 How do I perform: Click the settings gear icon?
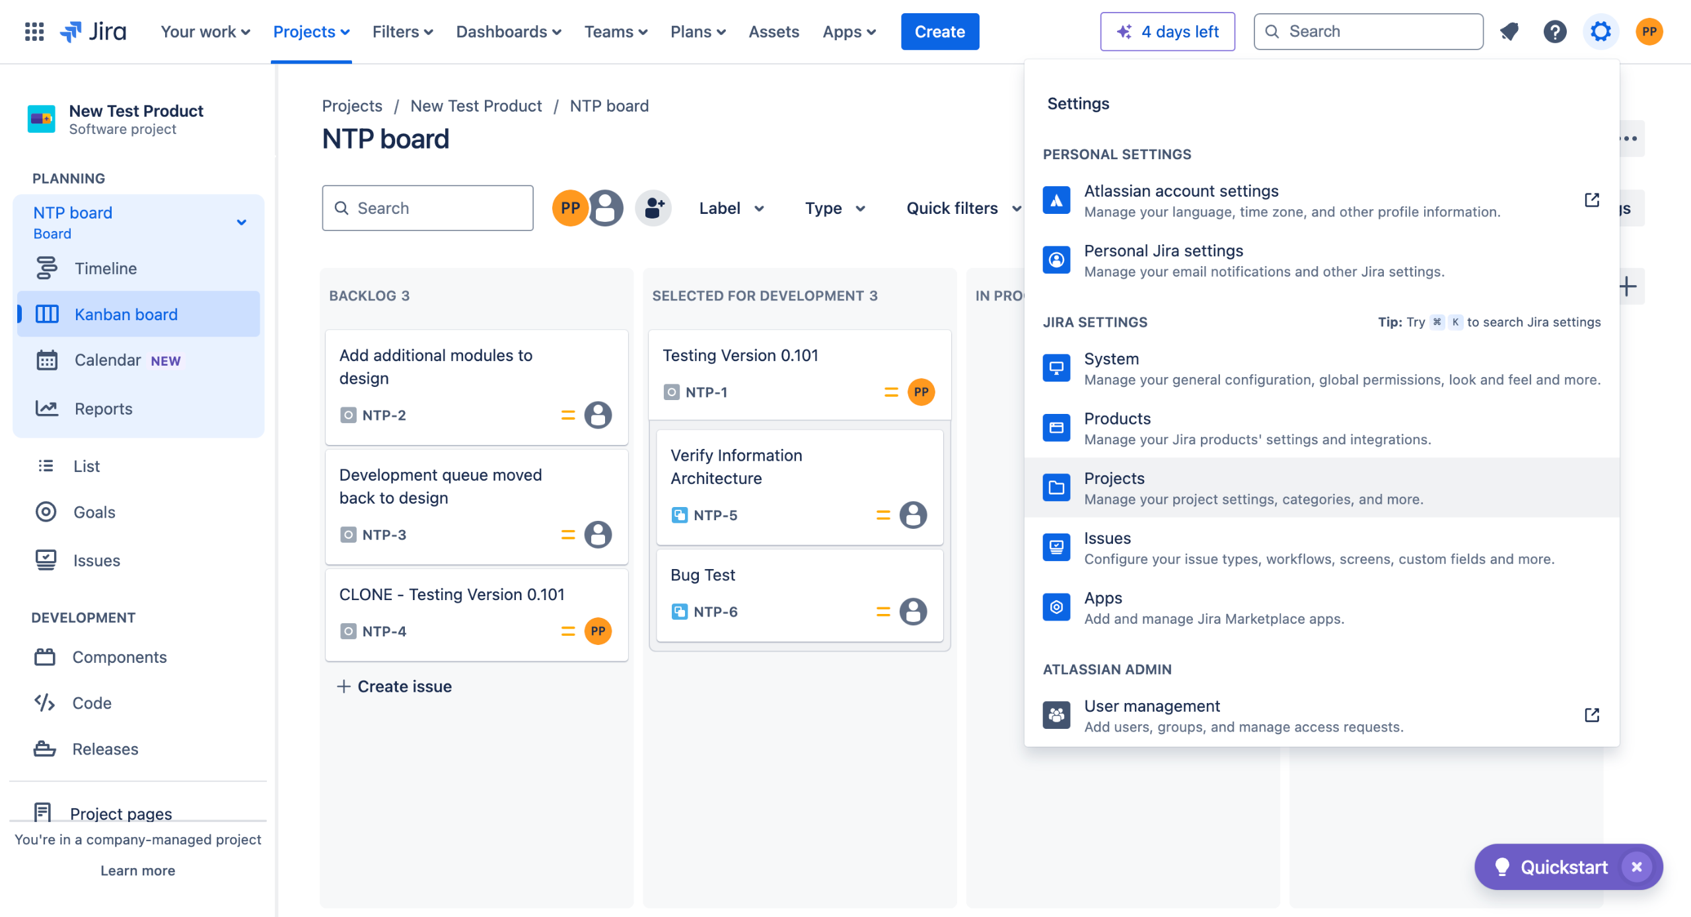pyautogui.click(x=1601, y=31)
